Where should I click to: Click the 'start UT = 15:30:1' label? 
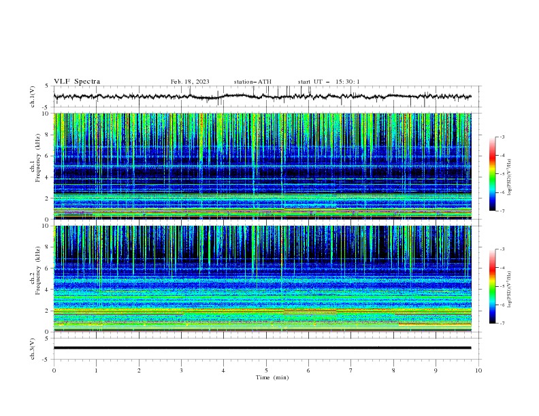click(x=329, y=82)
